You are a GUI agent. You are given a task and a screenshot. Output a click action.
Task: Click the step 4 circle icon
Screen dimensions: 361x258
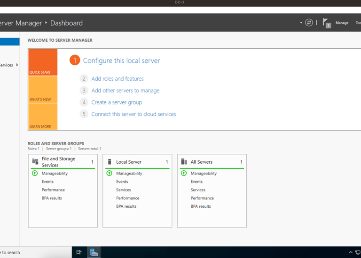[x=84, y=102]
